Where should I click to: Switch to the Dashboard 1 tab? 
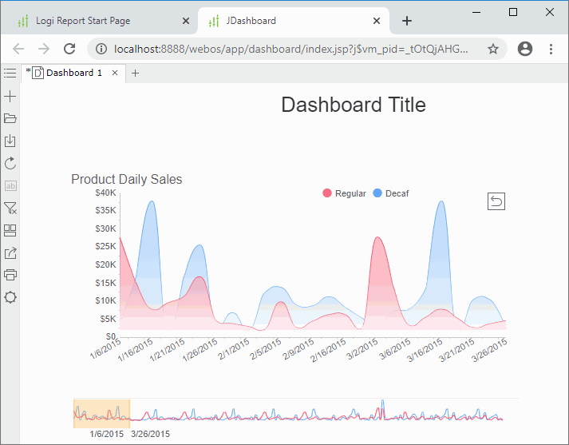point(73,73)
